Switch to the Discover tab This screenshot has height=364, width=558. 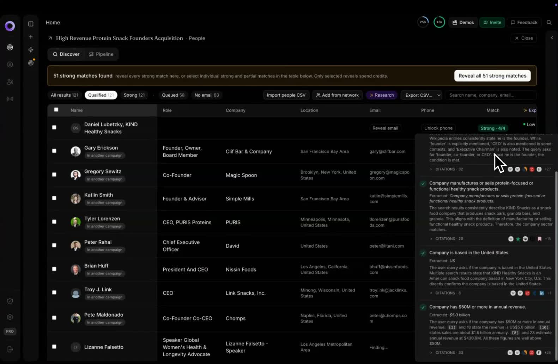[x=66, y=54]
